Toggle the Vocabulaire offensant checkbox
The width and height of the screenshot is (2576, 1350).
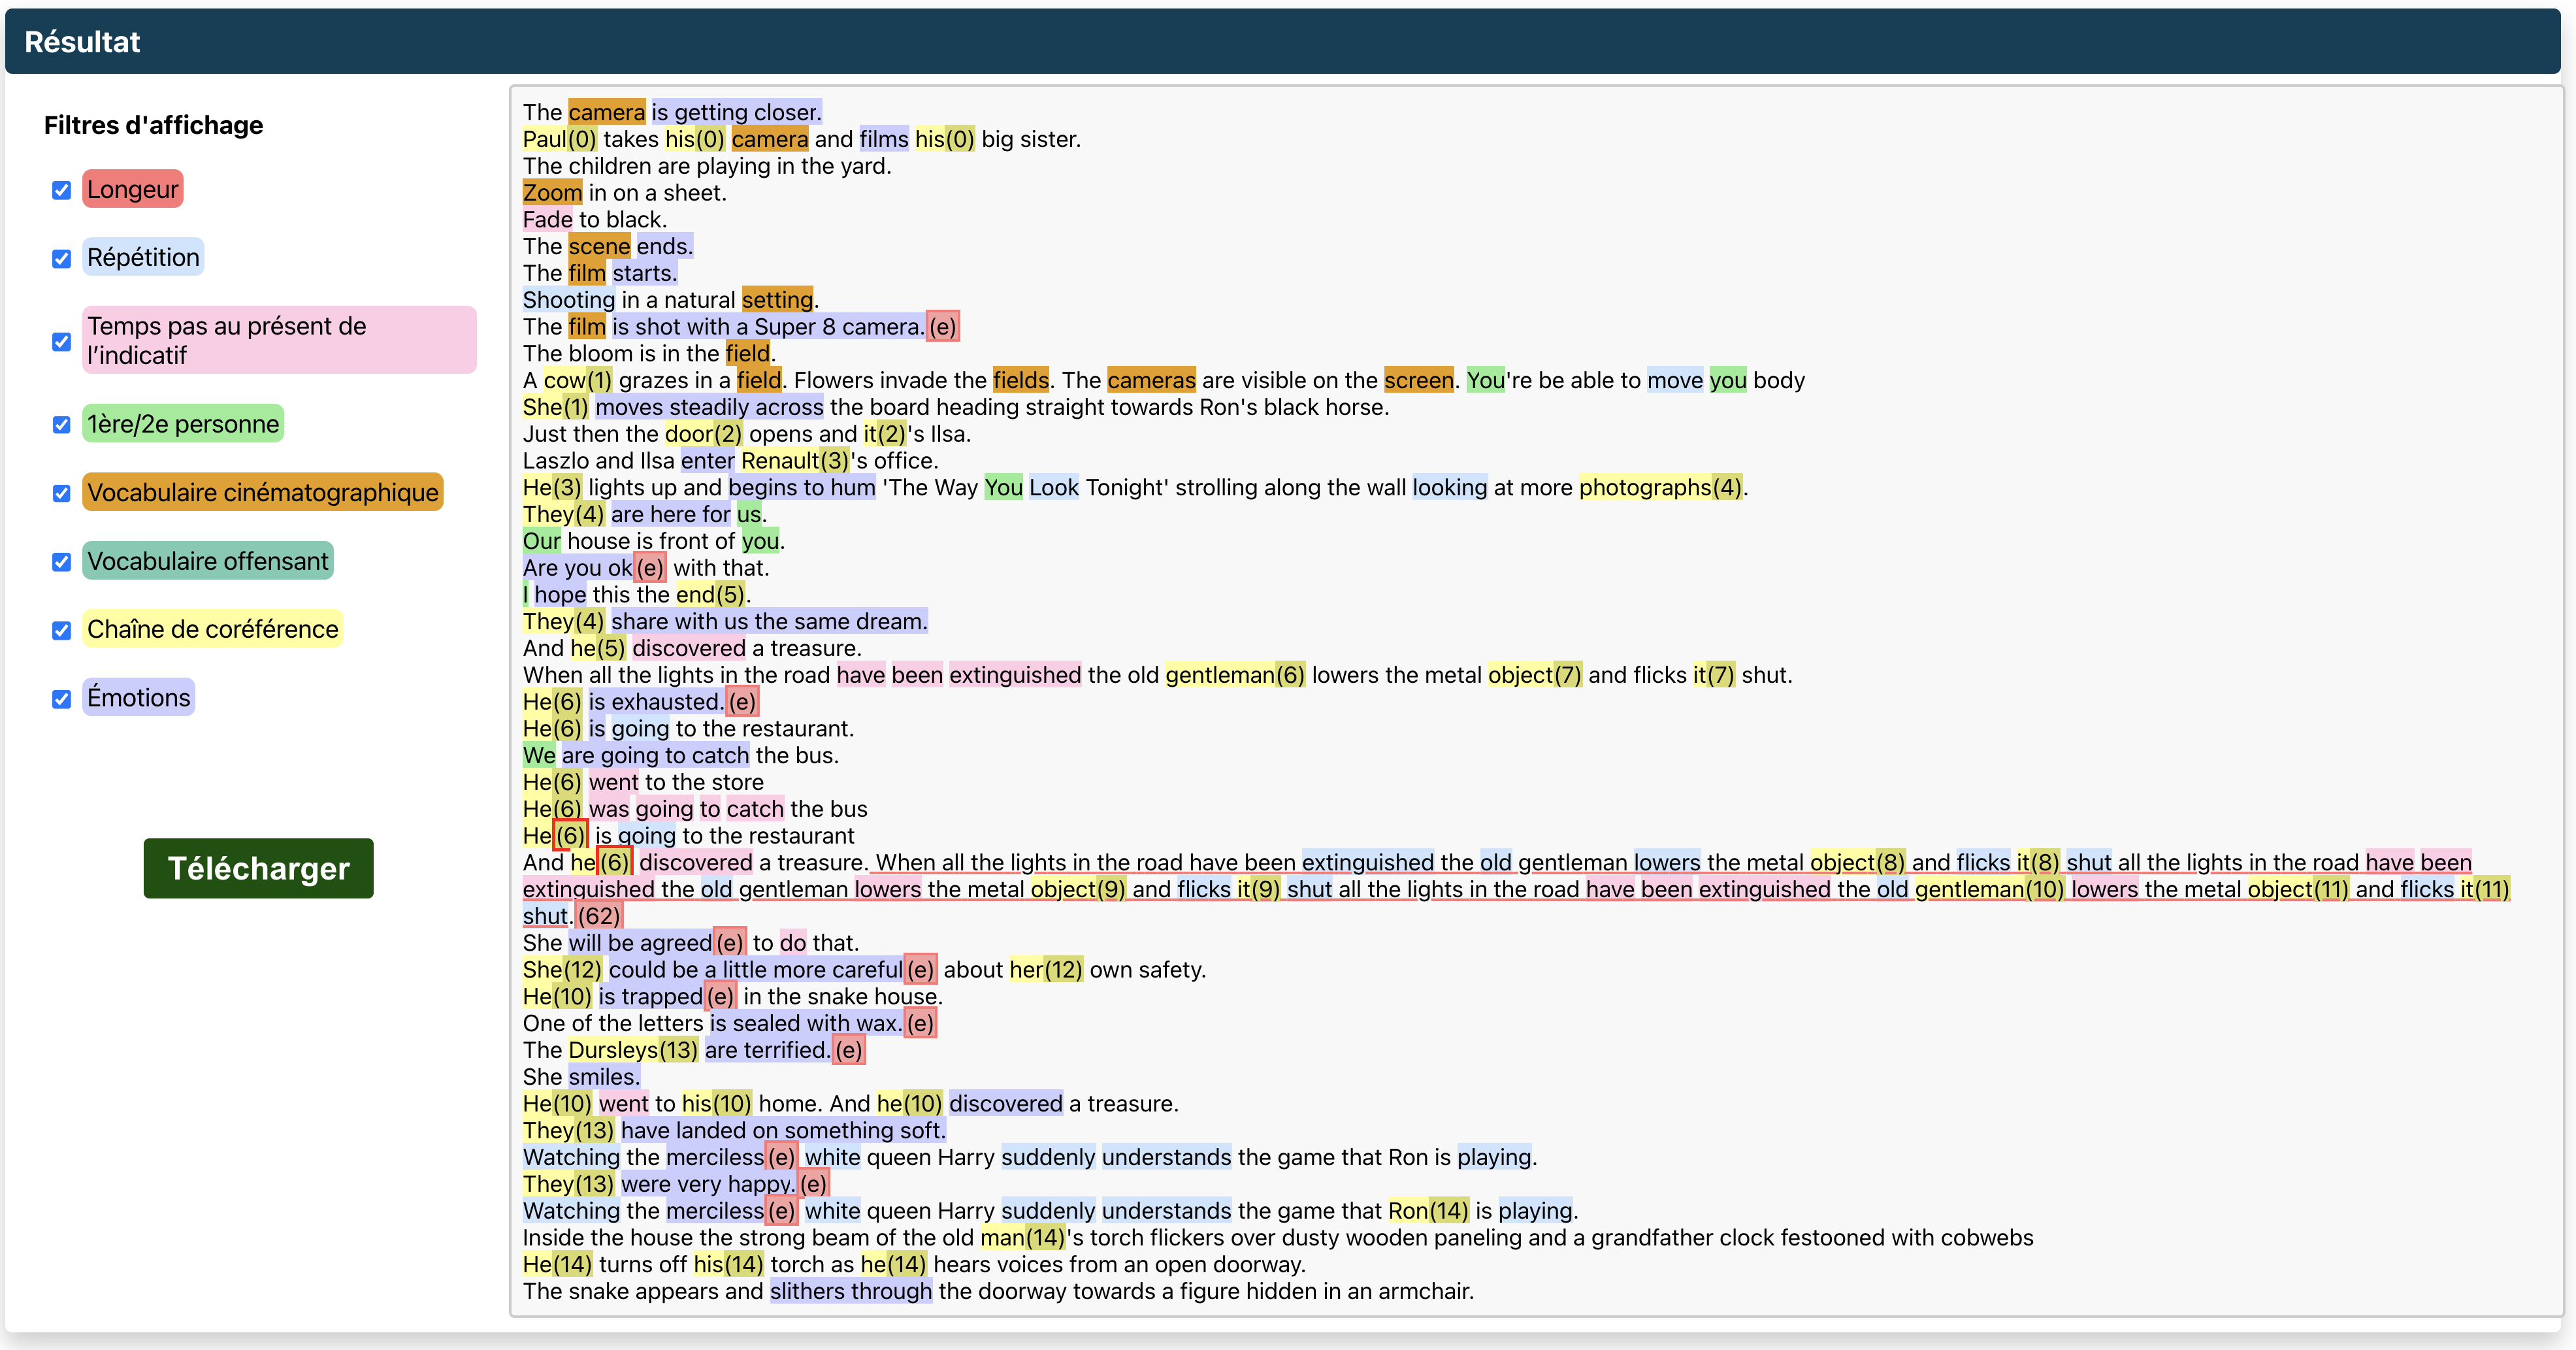(62, 561)
